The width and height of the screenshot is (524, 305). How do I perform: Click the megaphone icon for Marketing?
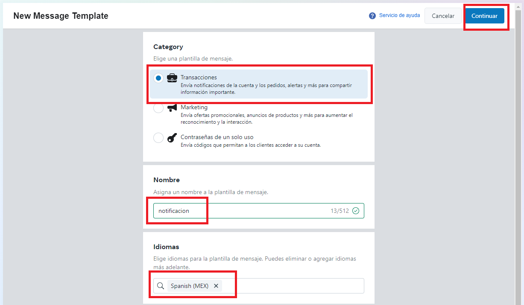pos(172,107)
